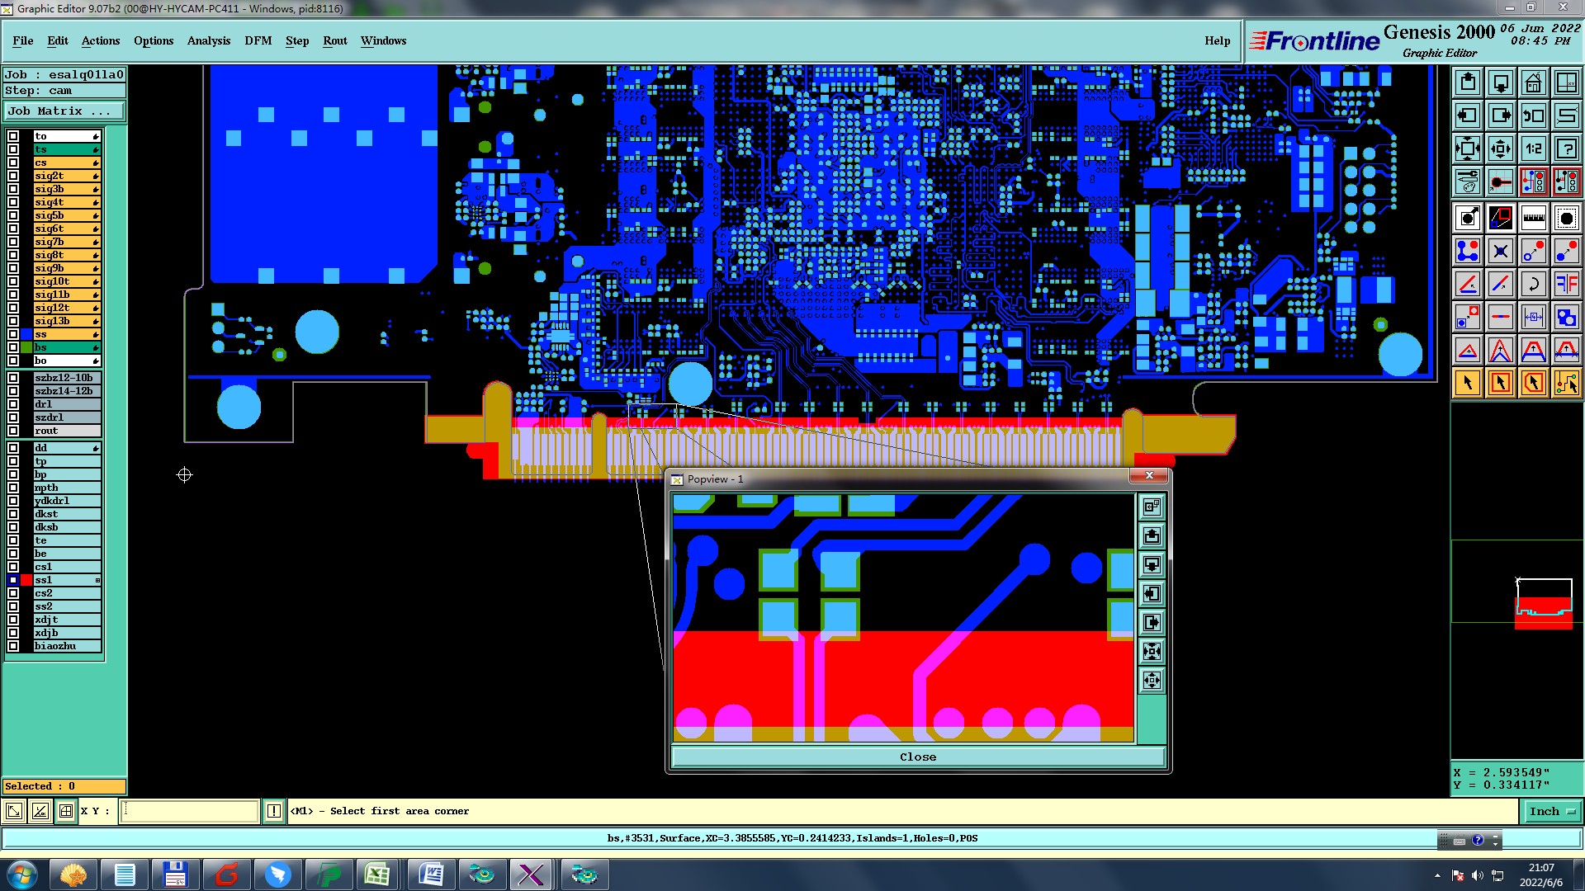The height and width of the screenshot is (891, 1585).
Task: Select the mirror FF tool icon
Action: click(1566, 284)
